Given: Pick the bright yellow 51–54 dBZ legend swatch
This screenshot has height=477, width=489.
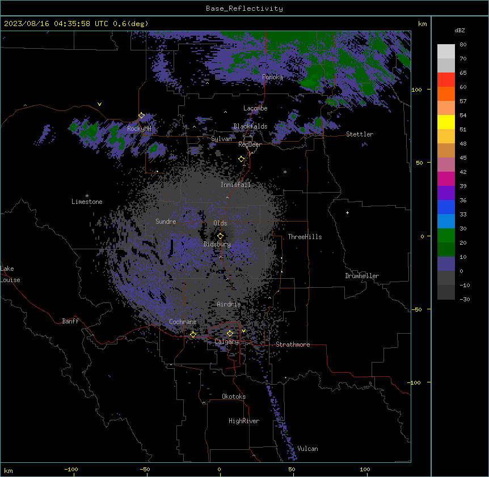Looking at the screenshot, I should (x=446, y=122).
